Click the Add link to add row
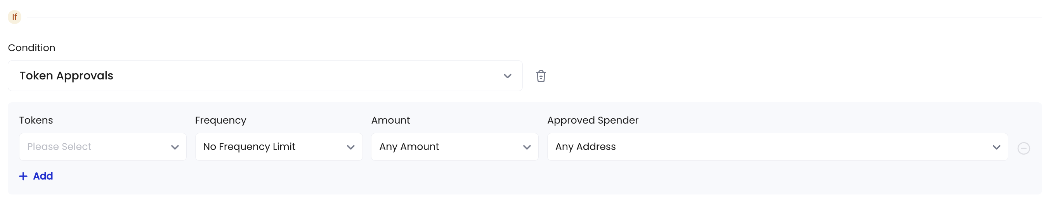The image size is (1051, 203). tap(36, 176)
